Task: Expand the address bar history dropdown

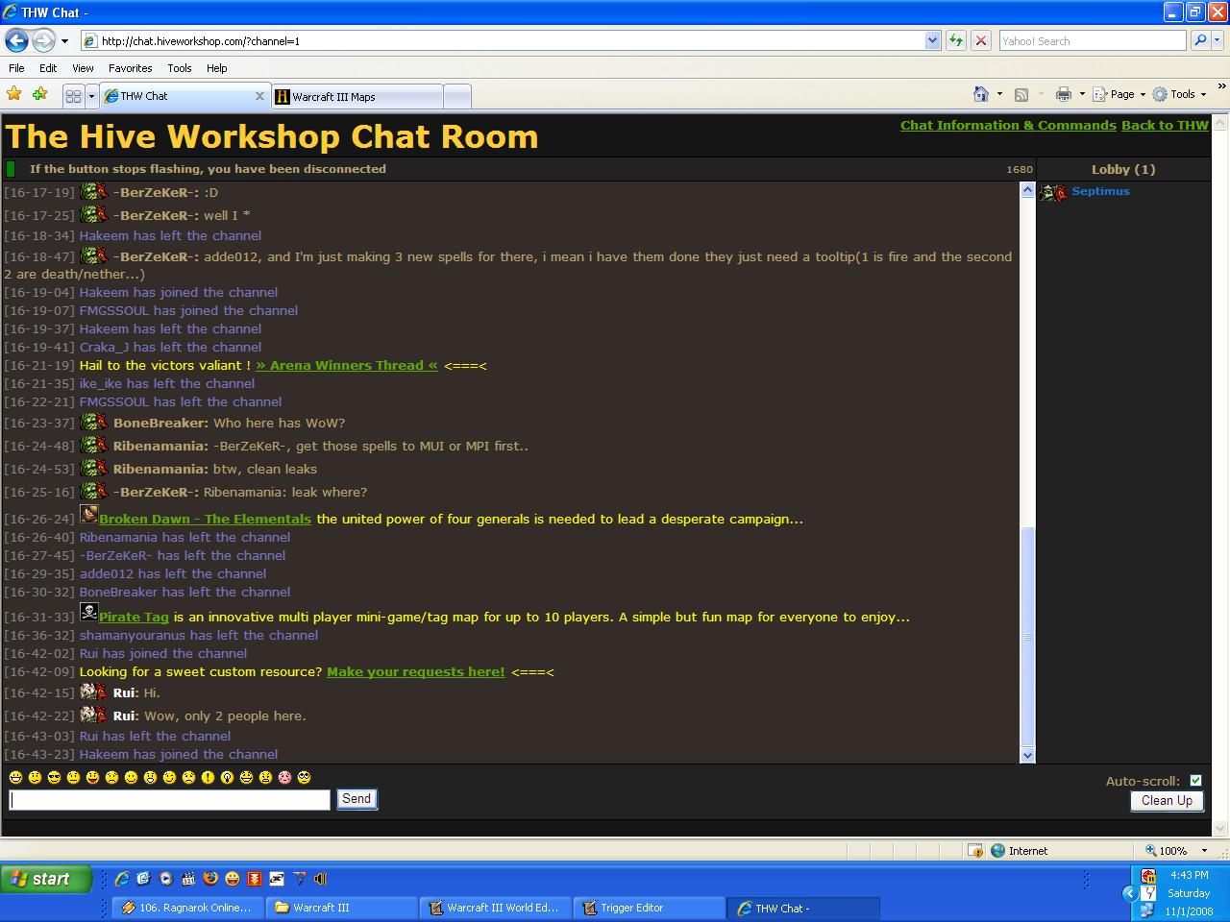Action: (932, 40)
